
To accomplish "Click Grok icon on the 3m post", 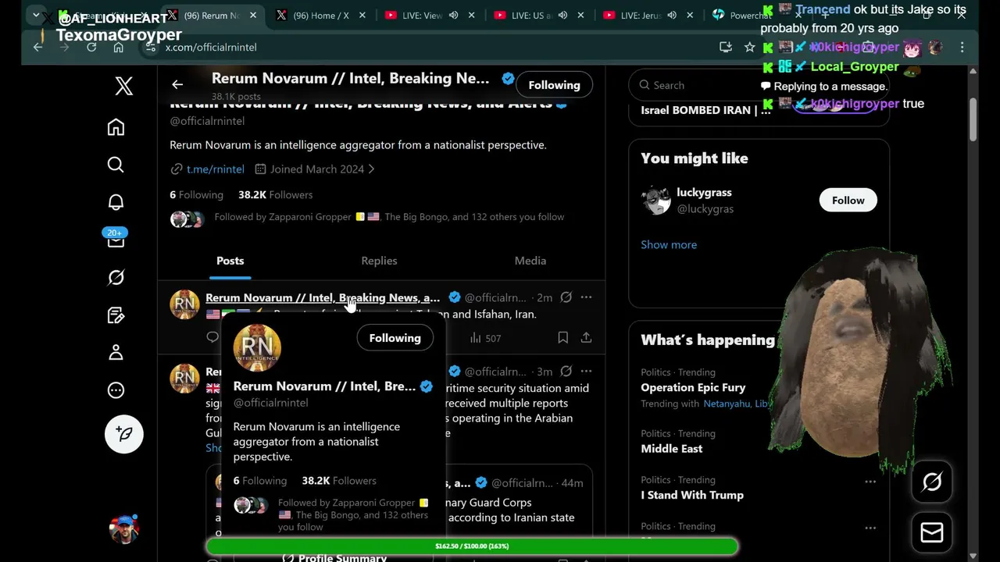I will [566, 372].
